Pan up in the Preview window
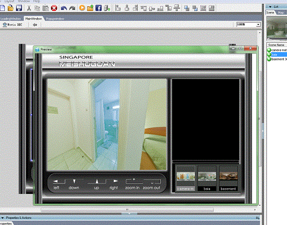The width and height of the screenshot is (287, 225). 97,184
